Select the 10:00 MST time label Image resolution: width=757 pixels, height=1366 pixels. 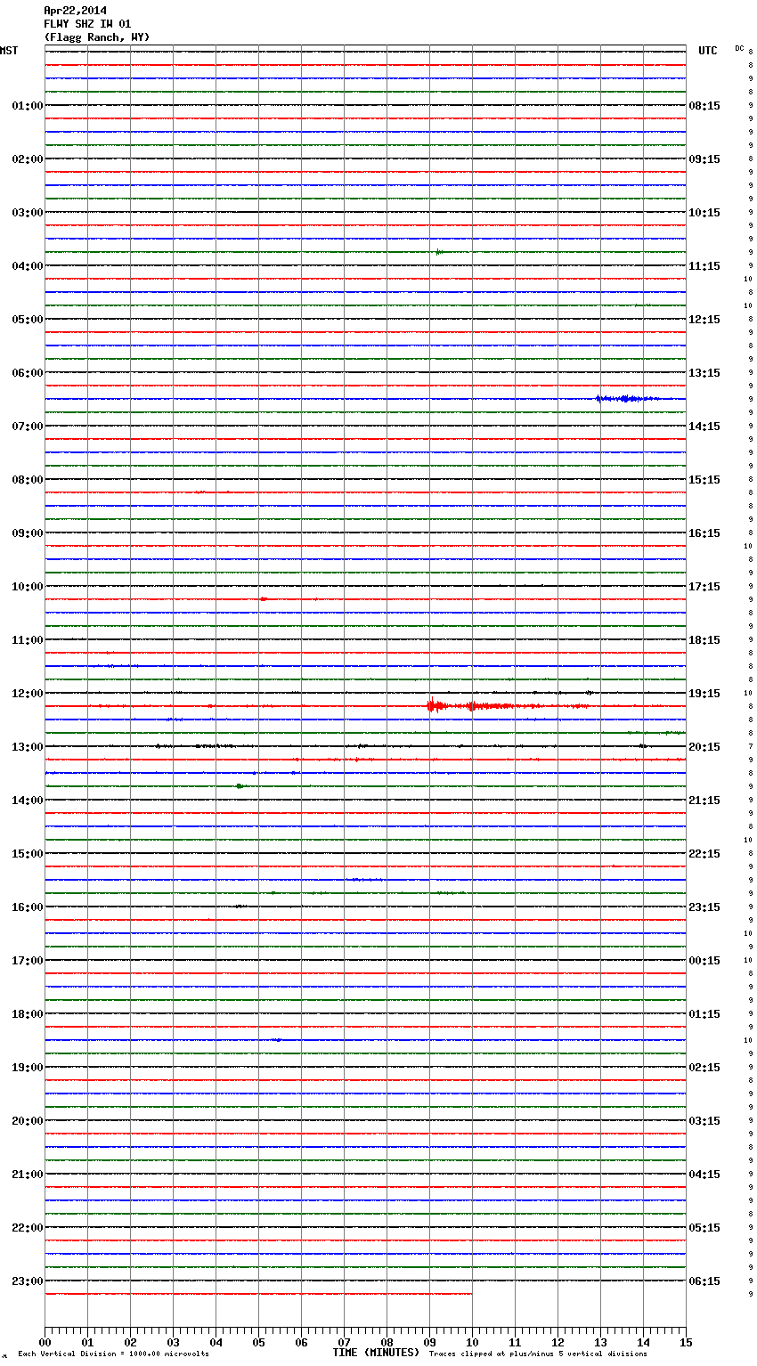[28, 587]
